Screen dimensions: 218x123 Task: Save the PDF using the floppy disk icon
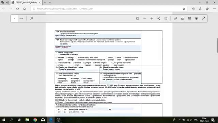(x=189, y=18)
